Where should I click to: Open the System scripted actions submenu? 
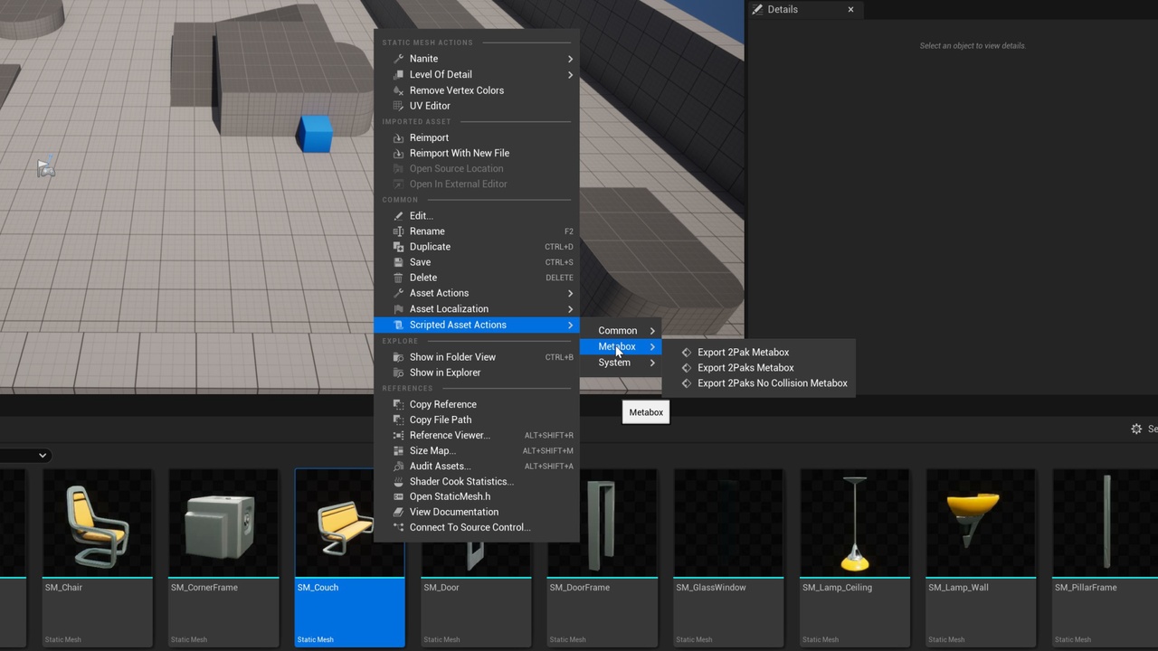(621, 363)
